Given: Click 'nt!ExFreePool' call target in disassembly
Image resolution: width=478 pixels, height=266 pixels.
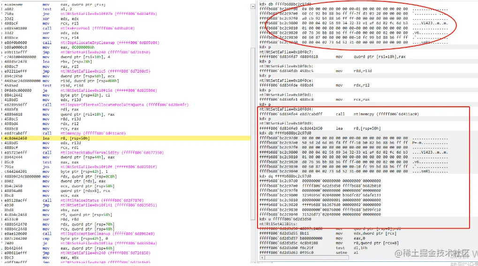Looking at the screenshot, I should 97,28.
